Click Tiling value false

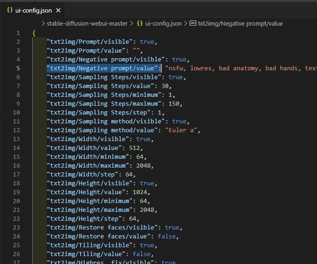(x=142, y=254)
